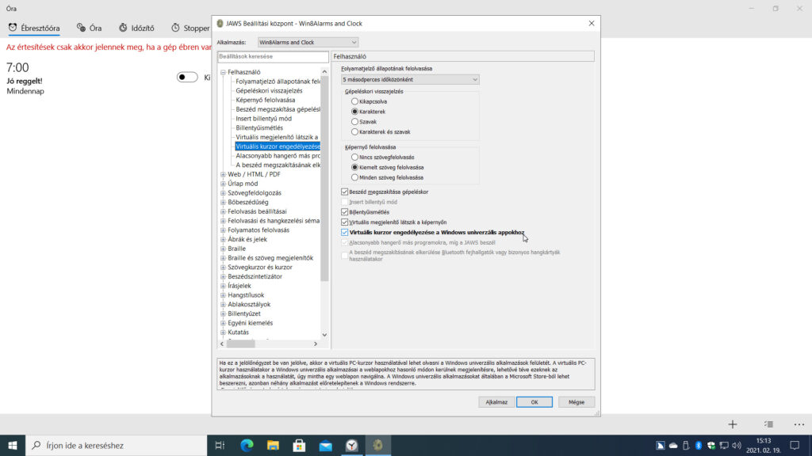Switch to Ébresztőóra tab
Image resolution: width=812 pixels, height=456 pixels.
tap(34, 28)
